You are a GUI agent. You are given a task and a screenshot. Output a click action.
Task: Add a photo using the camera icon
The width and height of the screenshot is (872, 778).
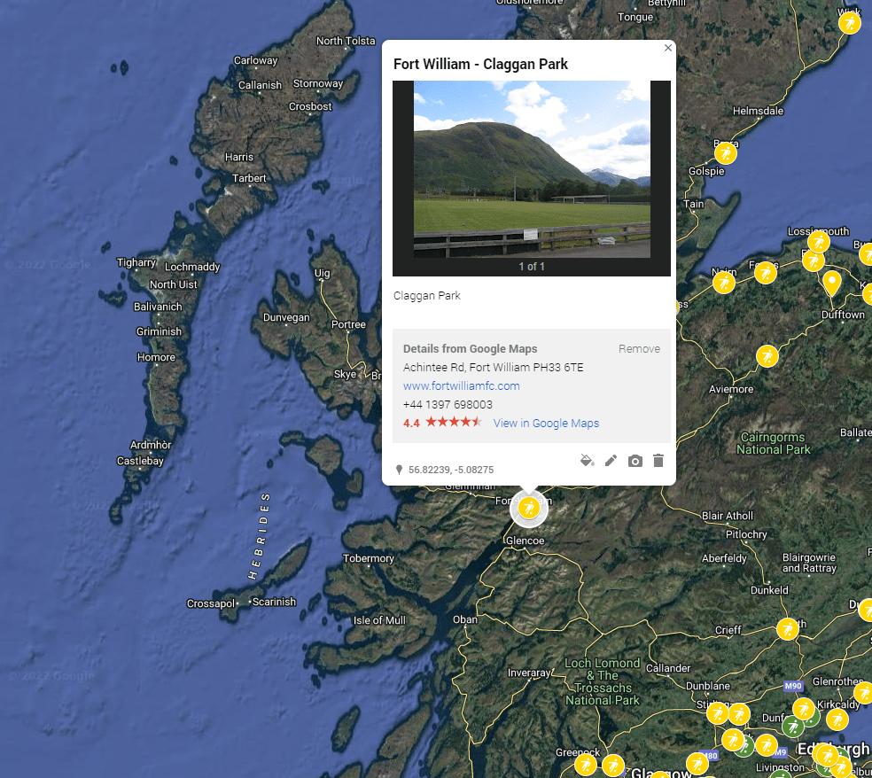[635, 461]
